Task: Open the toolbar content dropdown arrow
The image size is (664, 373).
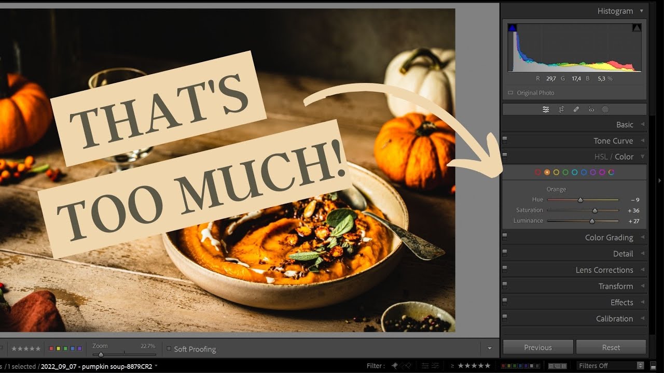Action: (489, 348)
